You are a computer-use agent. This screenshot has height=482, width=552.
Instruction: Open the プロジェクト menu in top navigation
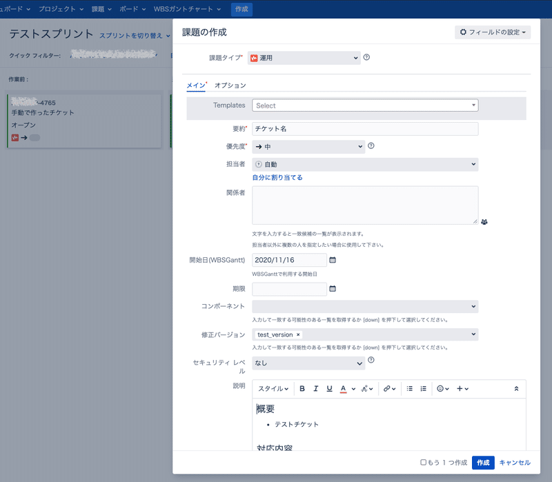(x=61, y=9)
